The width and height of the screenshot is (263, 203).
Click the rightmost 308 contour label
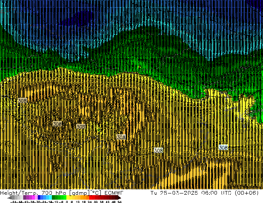pos(223,147)
